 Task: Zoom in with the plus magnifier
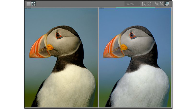coord(157,4)
